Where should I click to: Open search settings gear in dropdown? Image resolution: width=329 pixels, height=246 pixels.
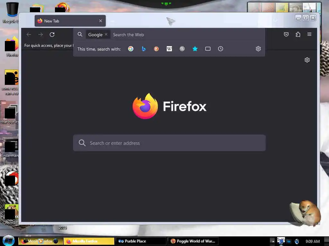tap(258, 49)
